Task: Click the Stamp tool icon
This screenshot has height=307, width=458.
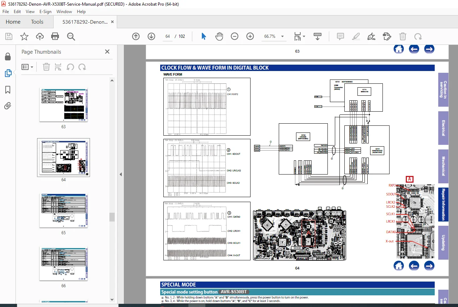Action: coord(387,36)
